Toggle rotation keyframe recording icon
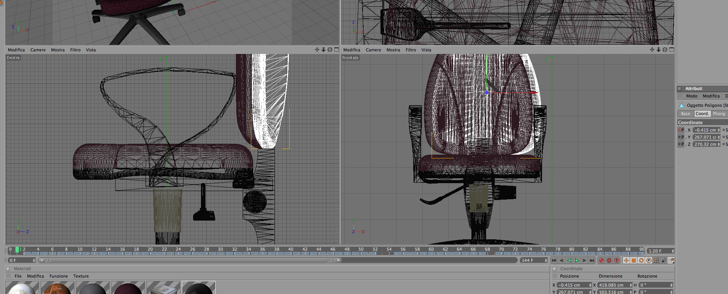This screenshot has height=294, width=728. [641, 260]
